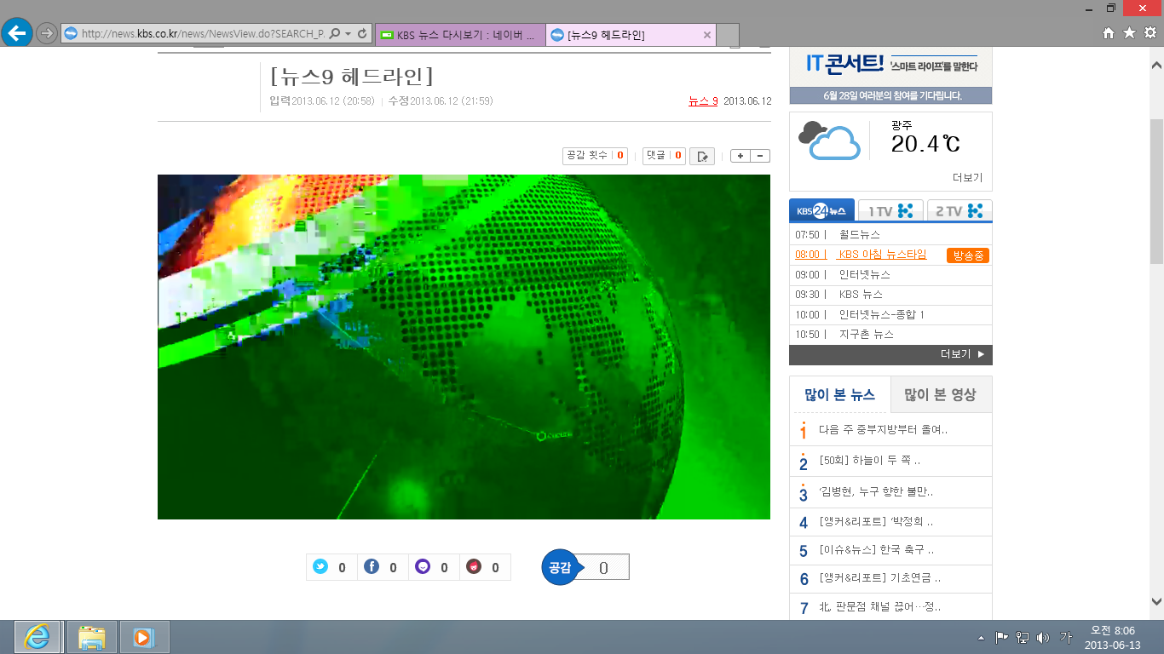
Task: Click the volume speaker tray icon
Action: (1043, 637)
